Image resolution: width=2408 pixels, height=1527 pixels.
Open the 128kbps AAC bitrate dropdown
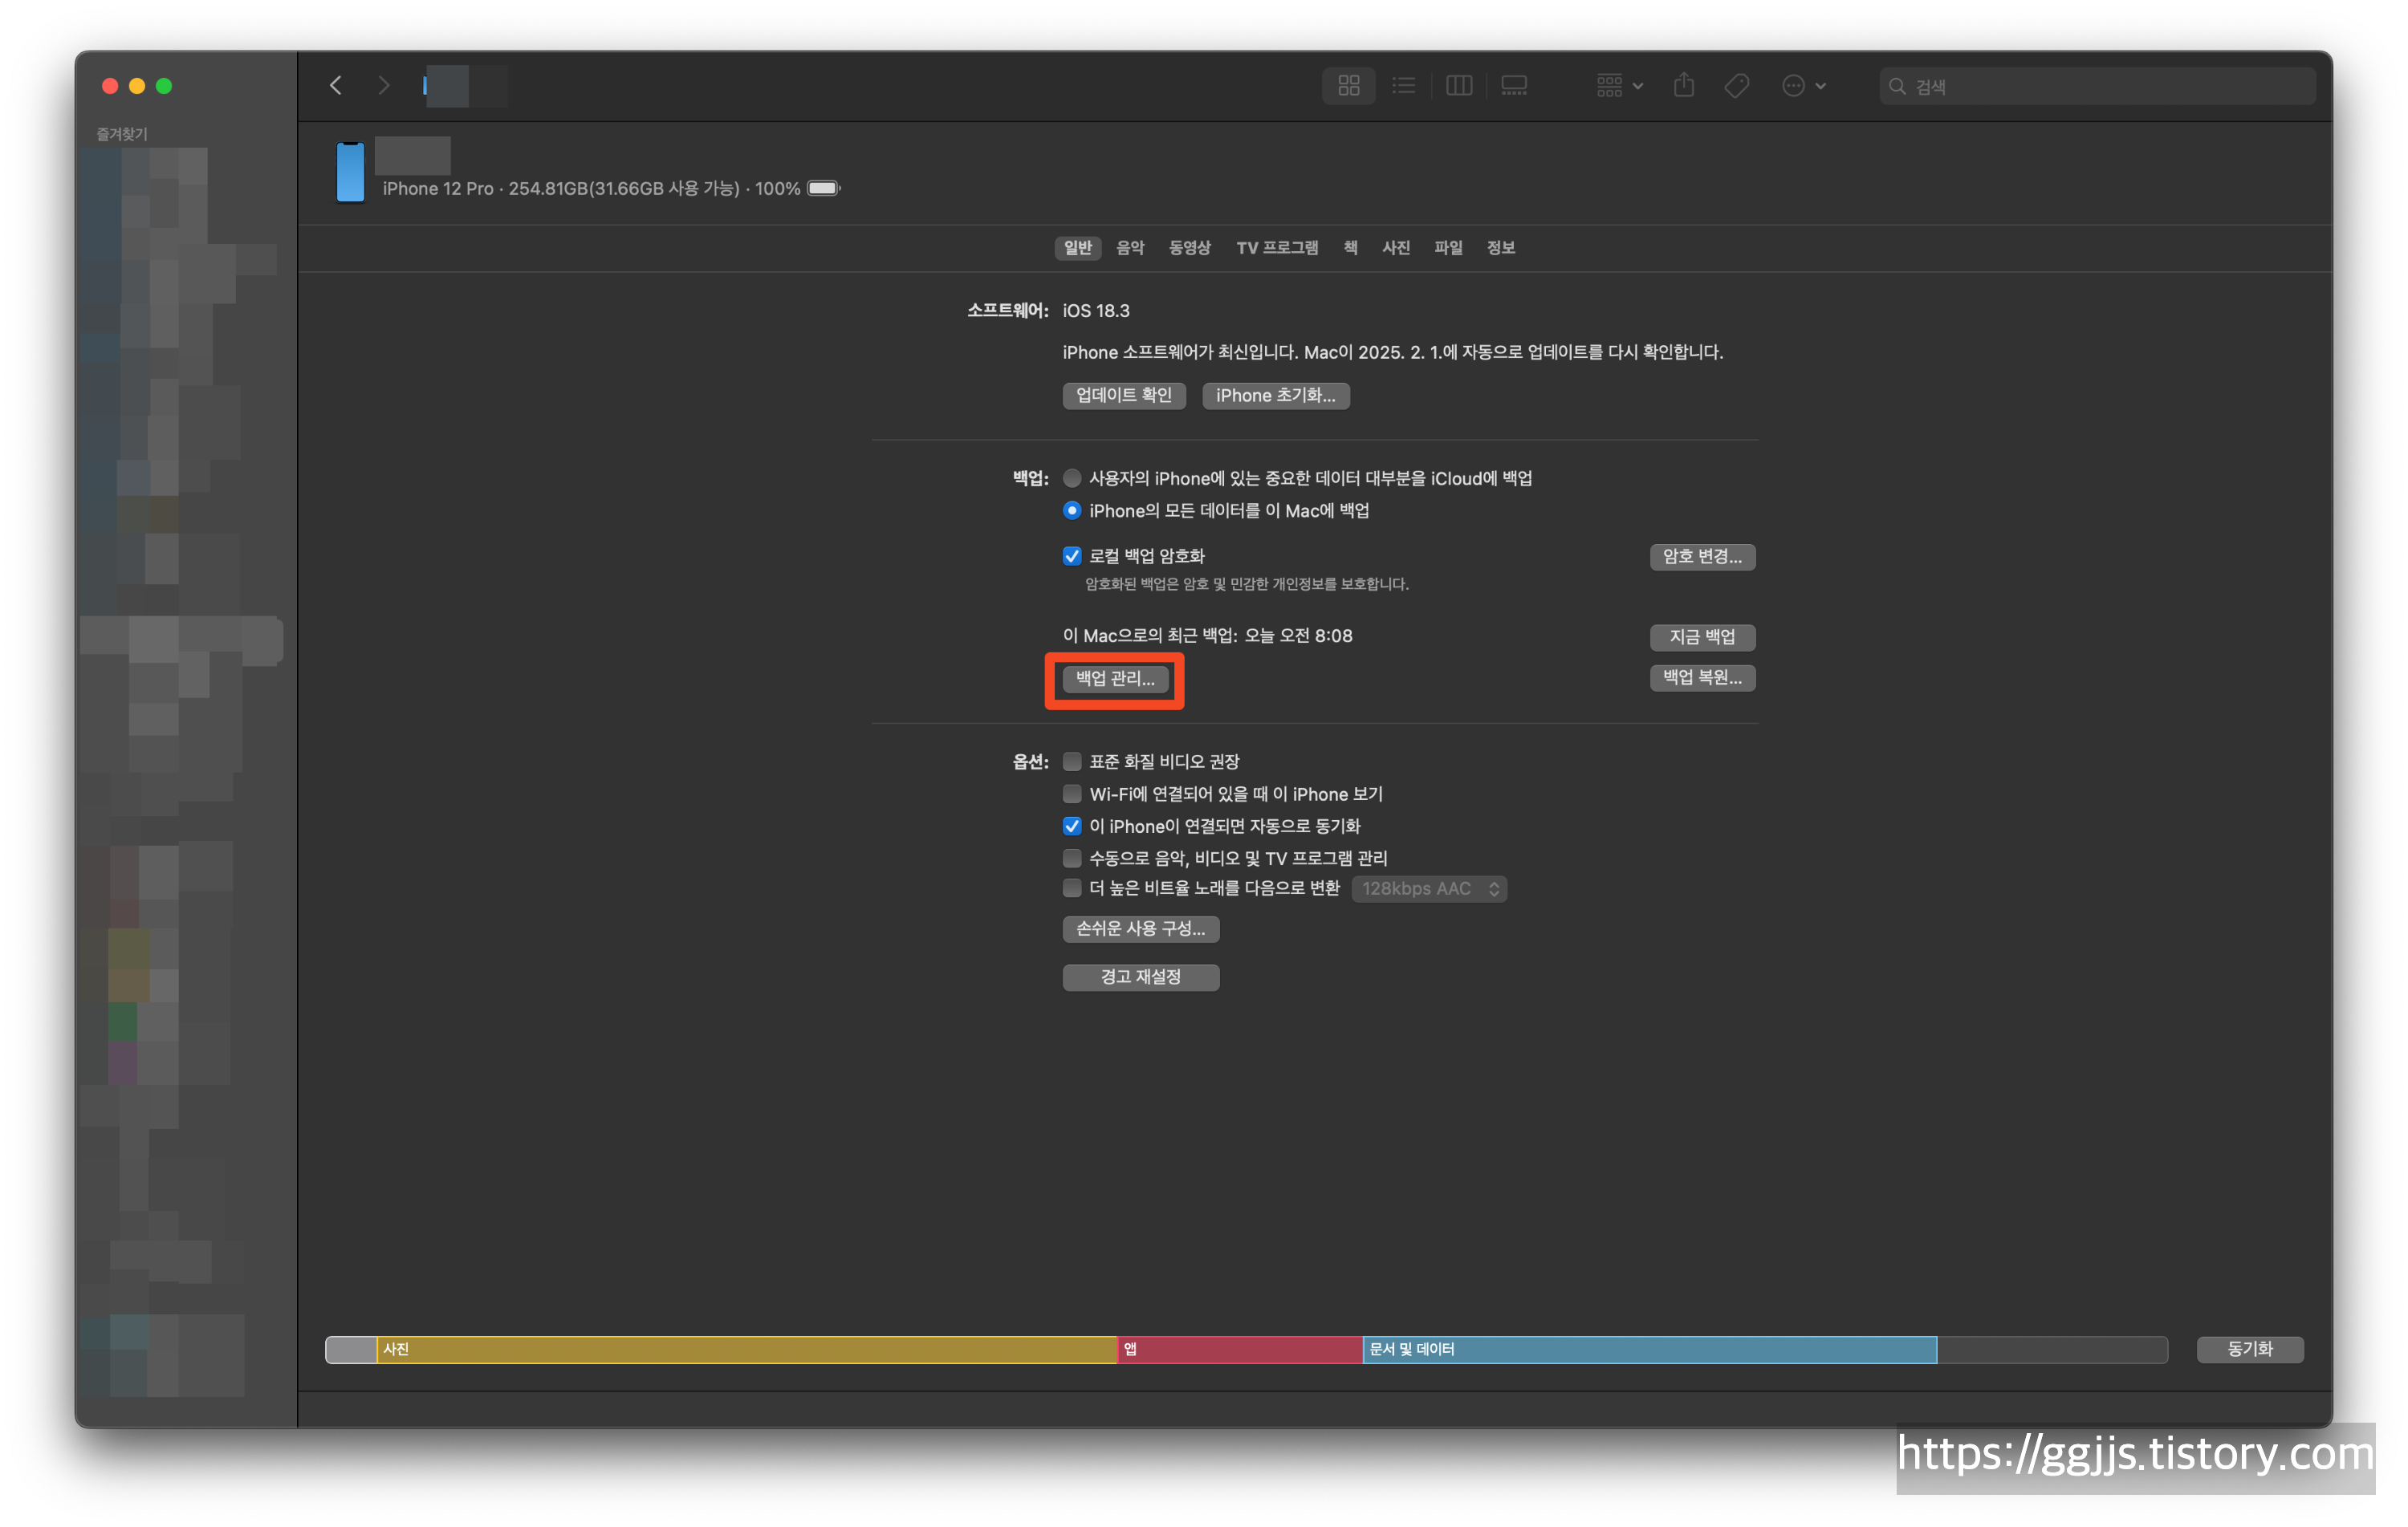click(1429, 889)
